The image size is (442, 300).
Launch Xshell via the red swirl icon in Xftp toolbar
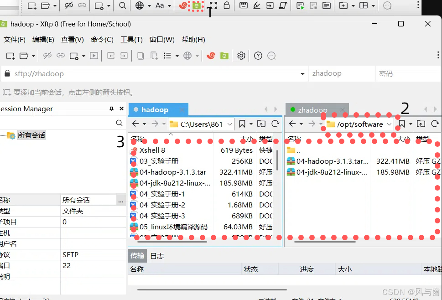click(x=211, y=56)
